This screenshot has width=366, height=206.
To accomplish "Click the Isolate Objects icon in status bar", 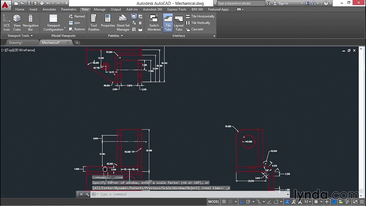I will pos(347,202).
